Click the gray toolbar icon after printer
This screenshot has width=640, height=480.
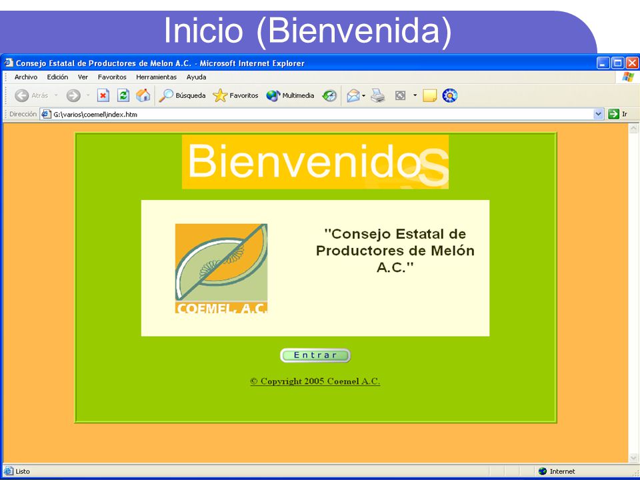[400, 95]
